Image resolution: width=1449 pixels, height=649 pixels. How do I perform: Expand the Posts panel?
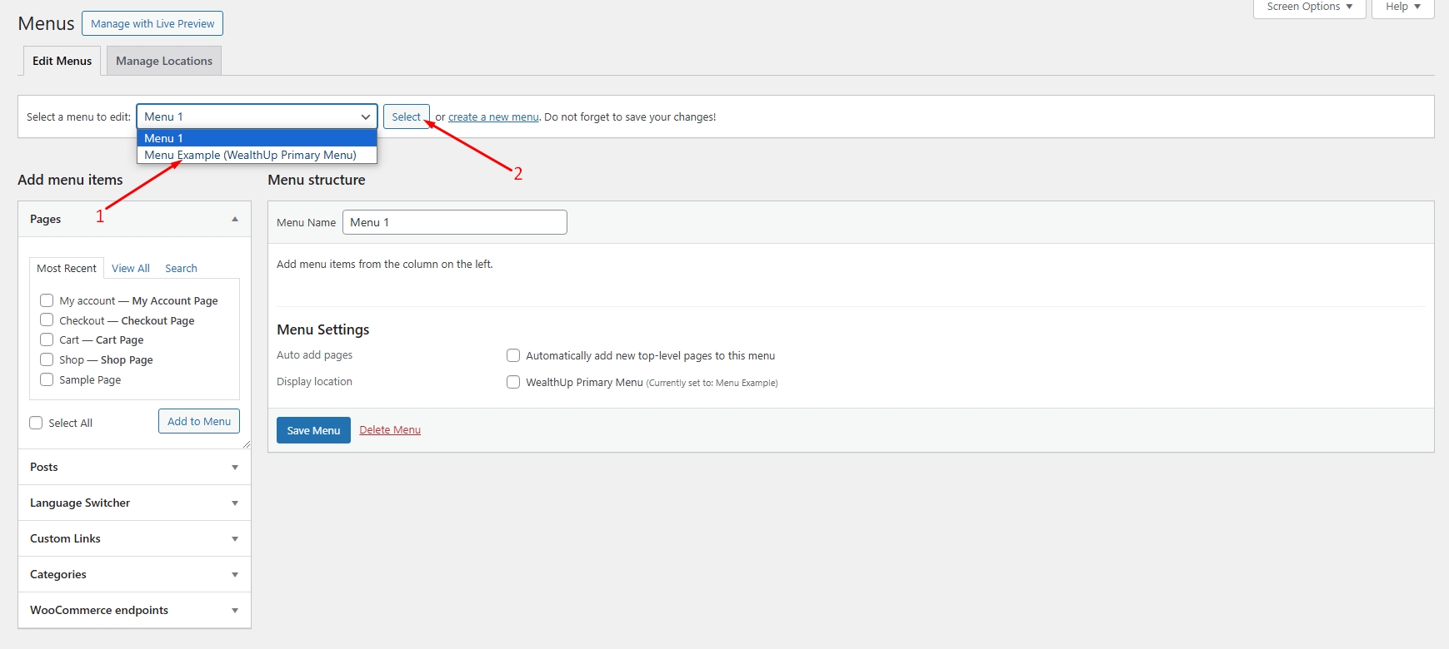[x=235, y=468]
